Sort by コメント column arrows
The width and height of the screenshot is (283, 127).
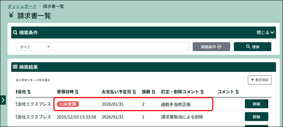click(237, 92)
